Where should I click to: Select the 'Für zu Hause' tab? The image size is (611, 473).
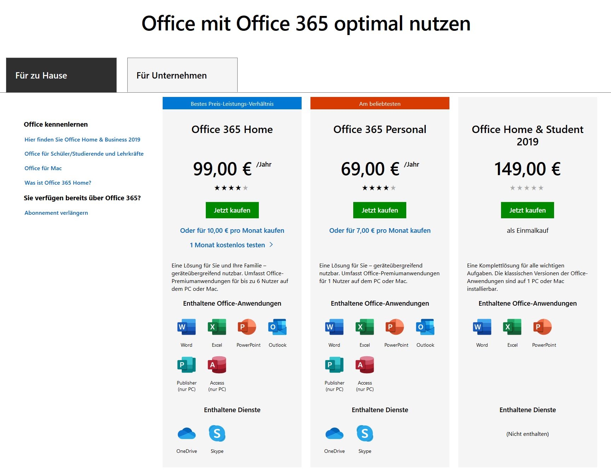point(61,75)
